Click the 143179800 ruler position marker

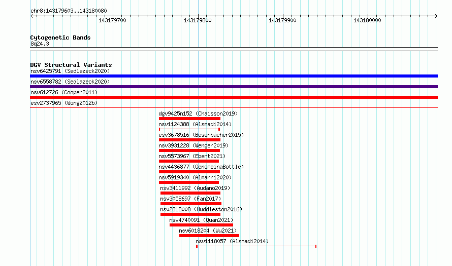coord(198,20)
